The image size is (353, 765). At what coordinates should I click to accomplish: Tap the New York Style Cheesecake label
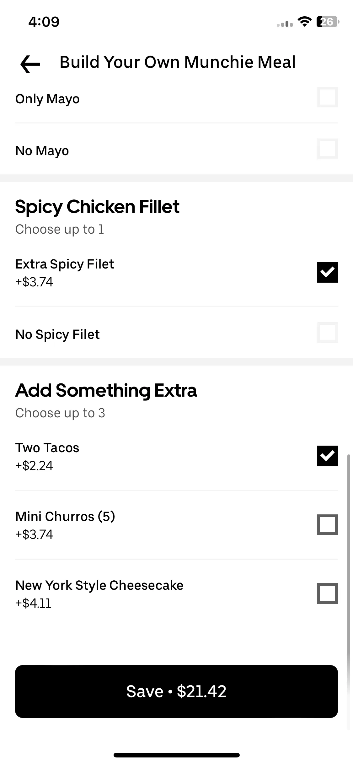tap(99, 585)
